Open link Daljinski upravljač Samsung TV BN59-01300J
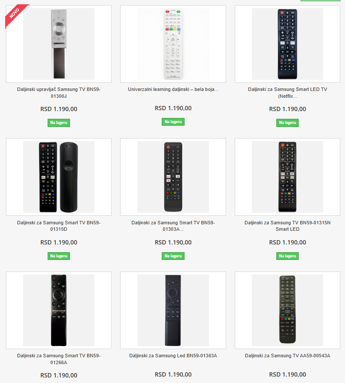The width and height of the screenshot is (345, 383). [59, 93]
